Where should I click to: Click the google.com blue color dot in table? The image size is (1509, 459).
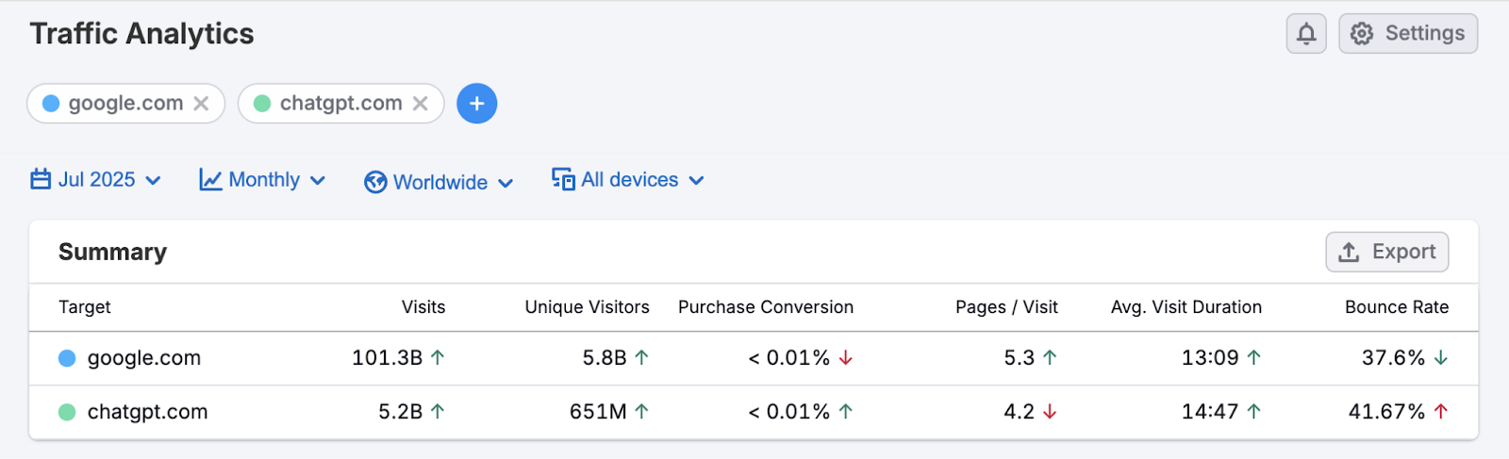point(67,358)
